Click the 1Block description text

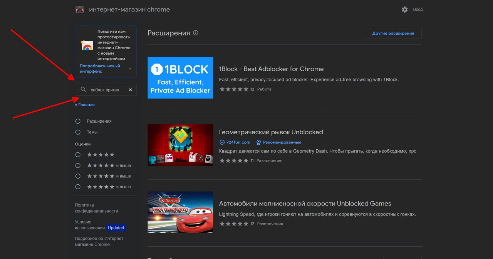[309, 80]
